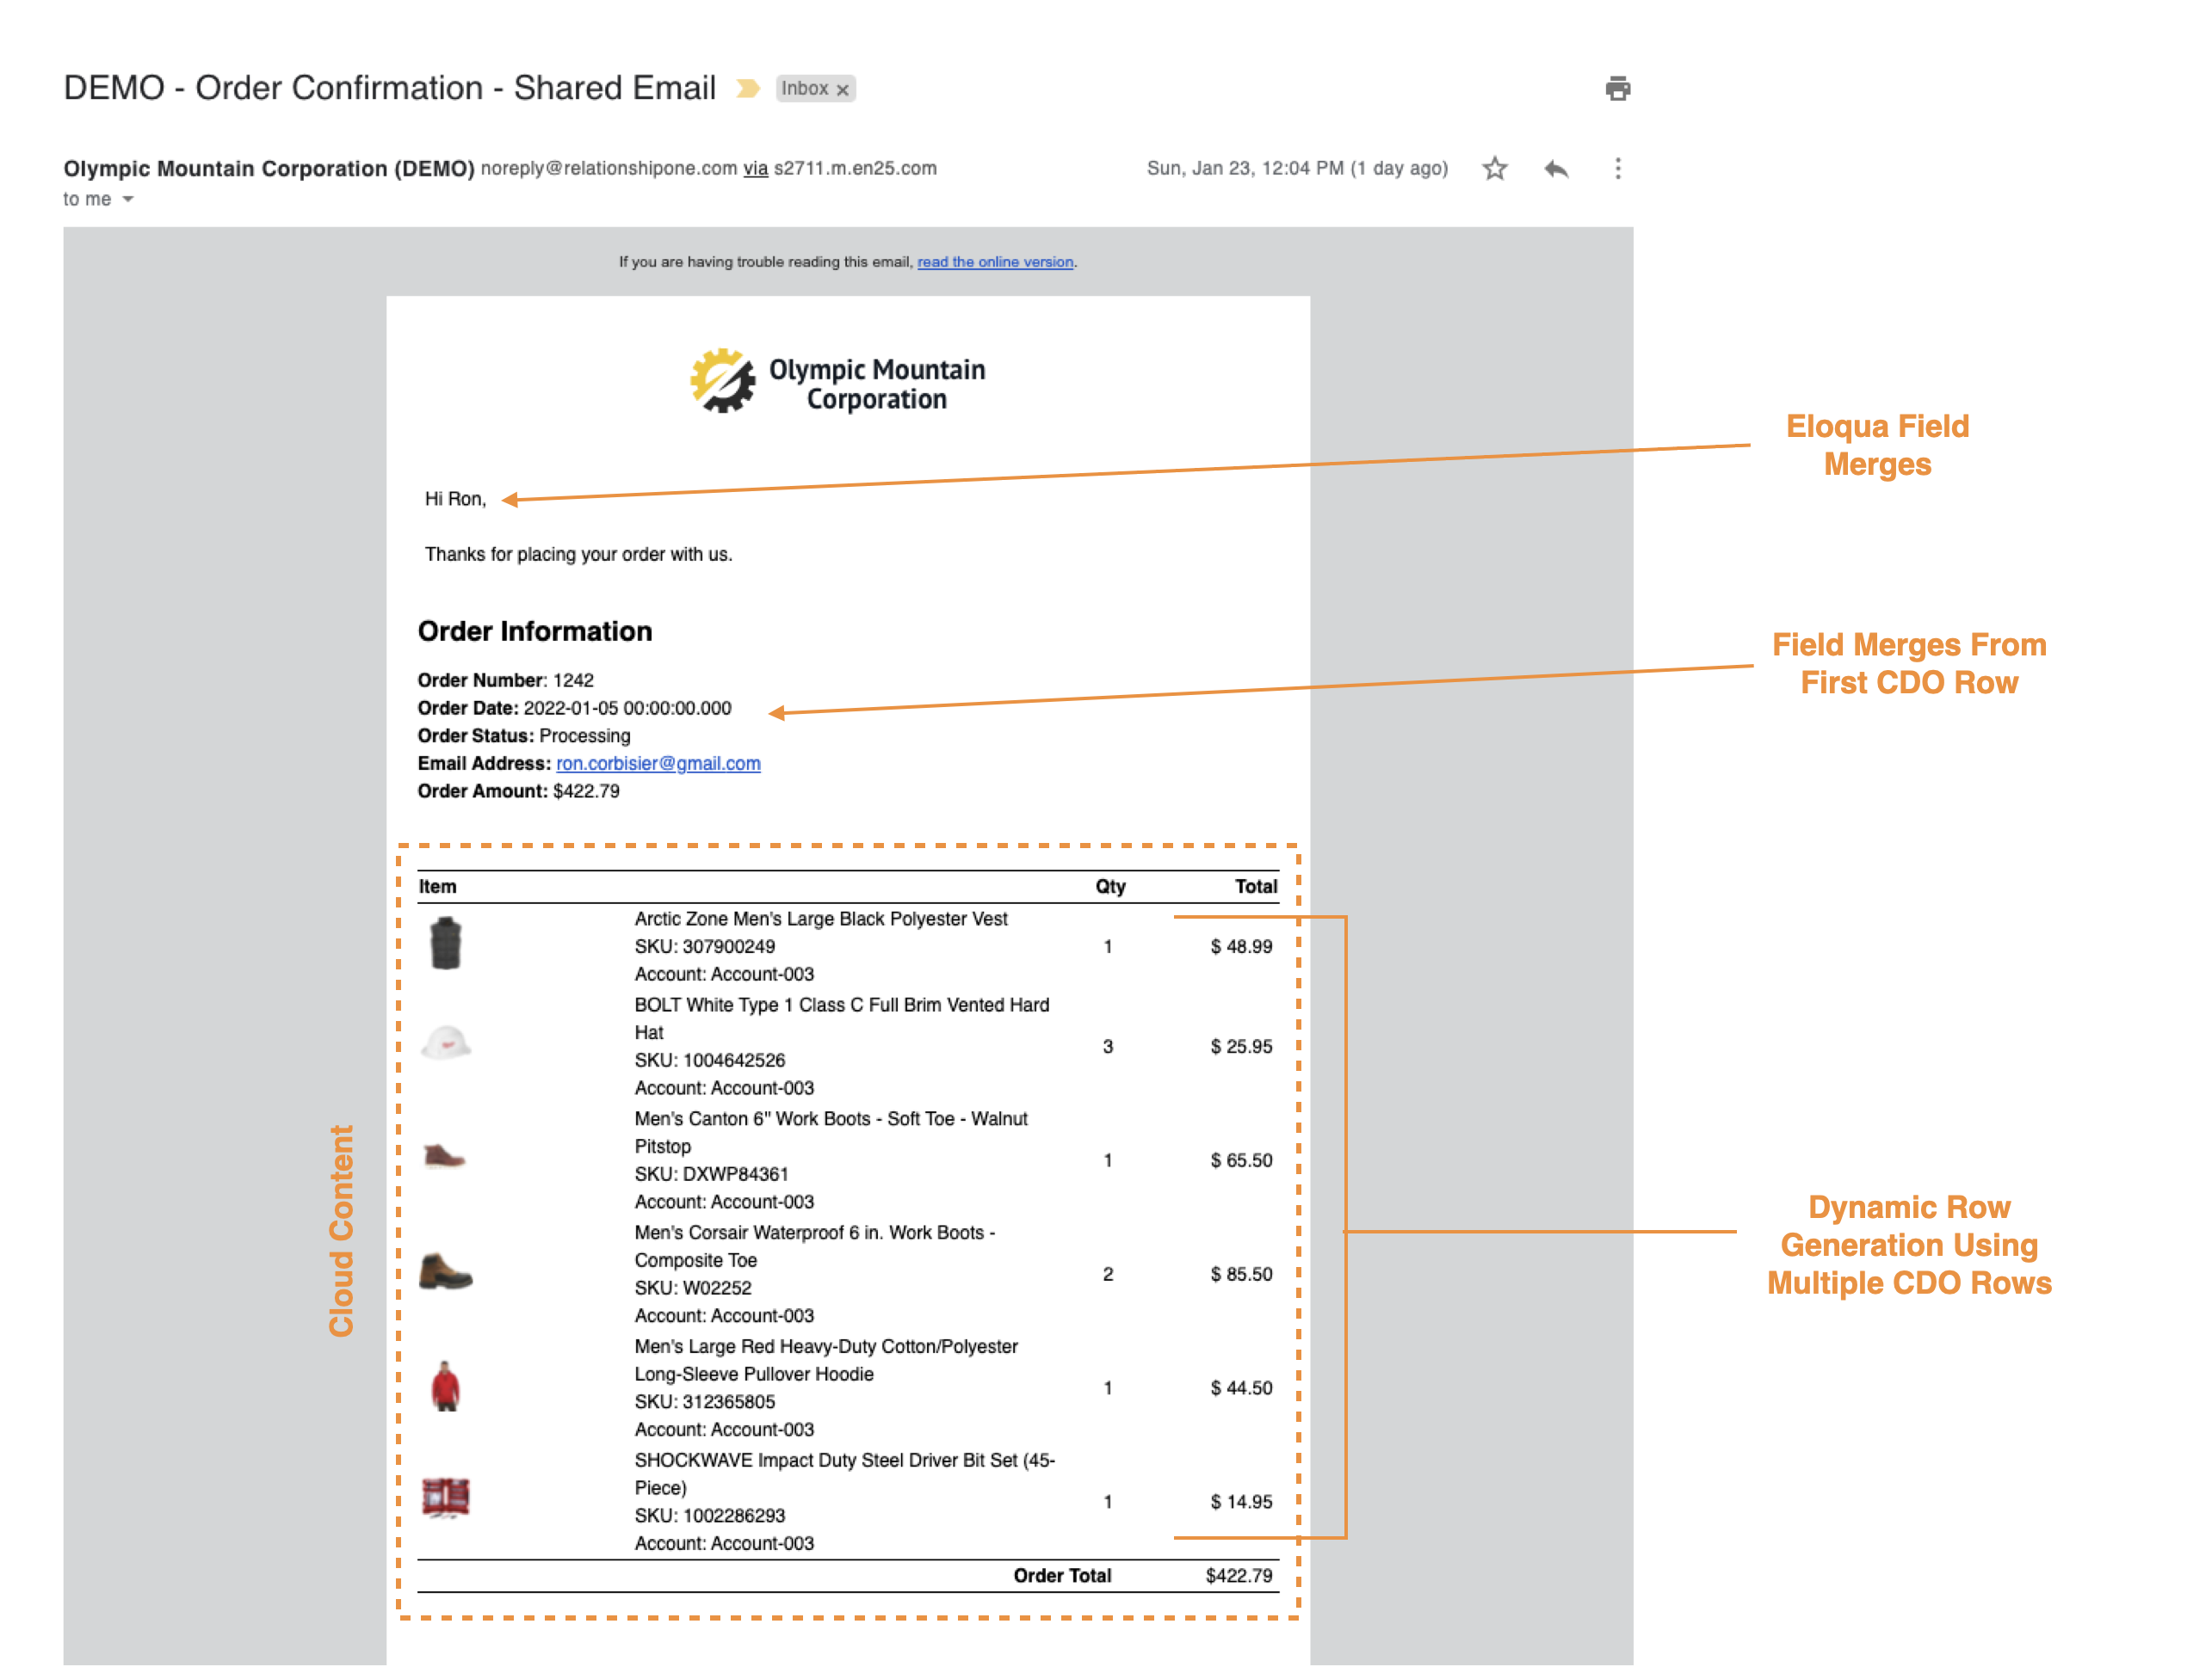Click the Inbox label tag
This screenshot has height=1667, width=2212.
[804, 88]
